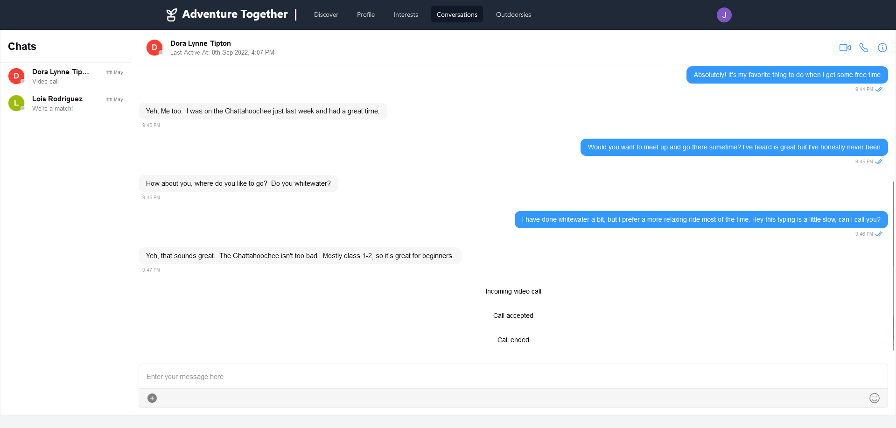Click Lois Rodriguez's green avatar
The width and height of the screenshot is (896, 428).
16,103
